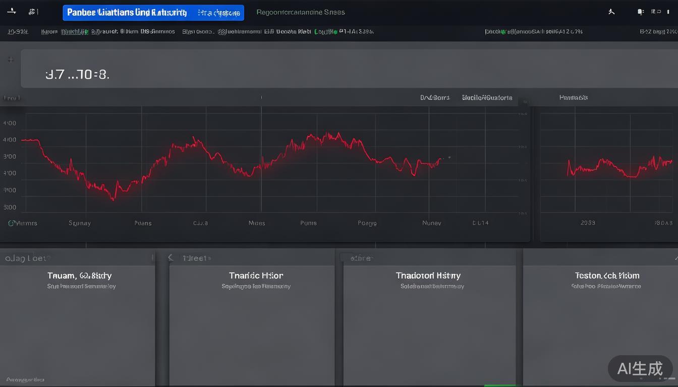Click the green circular icon below chart's left axis
The image size is (678, 387).
point(11,223)
